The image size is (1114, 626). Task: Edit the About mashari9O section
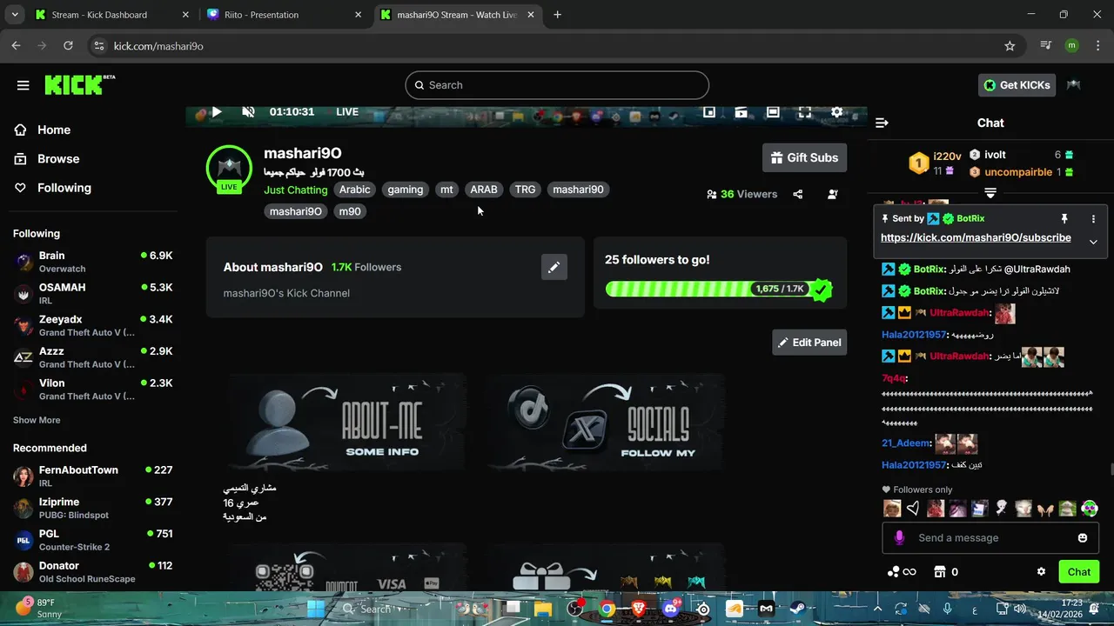click(554, 268)
